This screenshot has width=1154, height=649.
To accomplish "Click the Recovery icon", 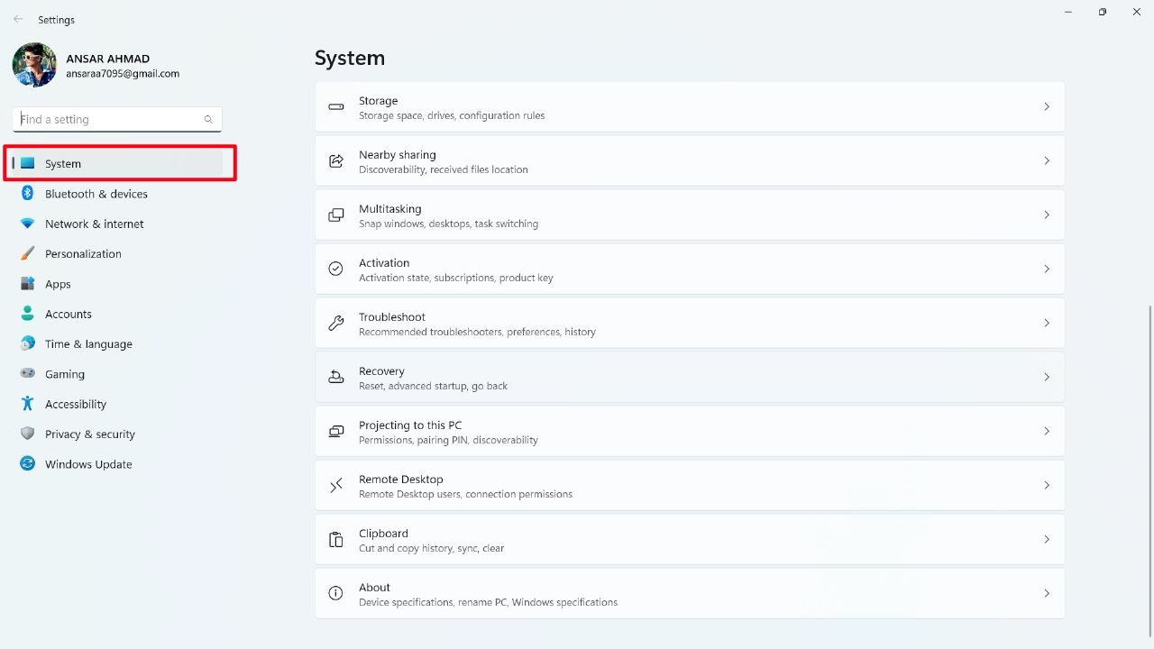I will 336,378.
